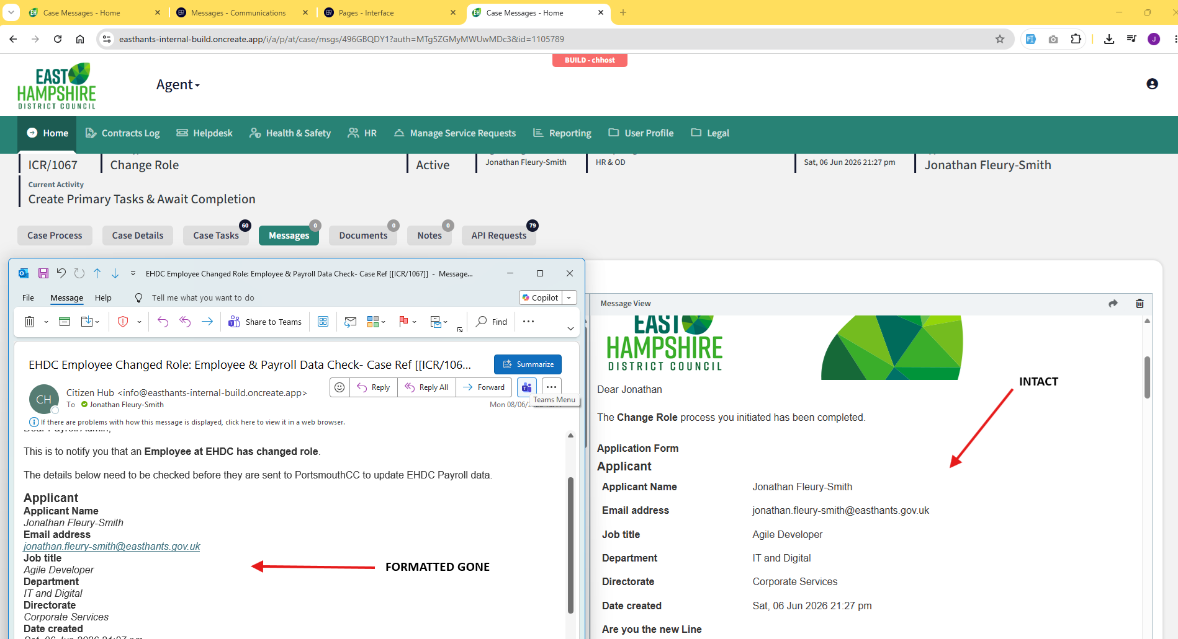Reply all using the double-arrow ribbon icon
The width and height of the screenshot is (1178, 639).
pyautogui.click(x=185, y=322)
